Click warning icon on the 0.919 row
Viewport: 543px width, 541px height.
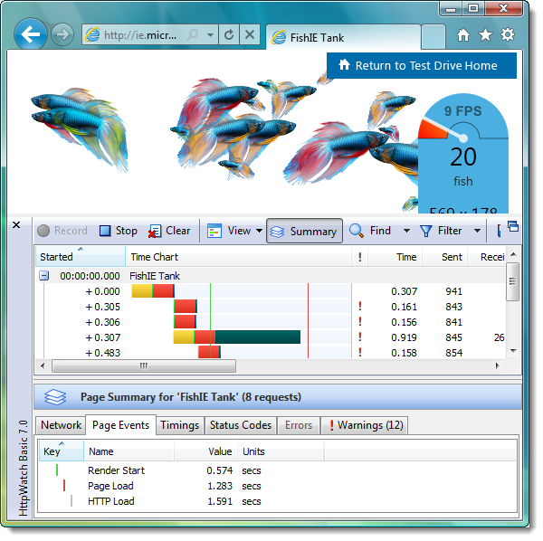coord(360,337)
